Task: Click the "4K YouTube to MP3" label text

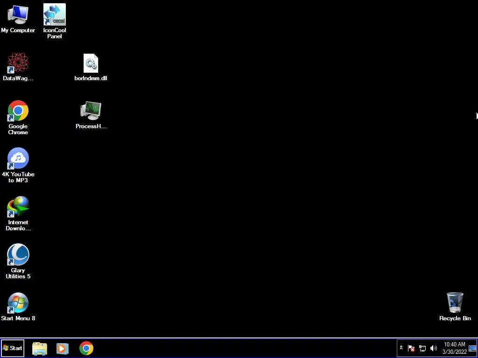Action: coord(18,177)
